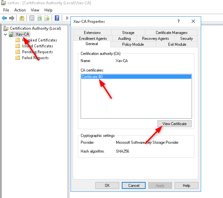
Task: Click the green Refresh toolbar icon
Action: point(40,18)
